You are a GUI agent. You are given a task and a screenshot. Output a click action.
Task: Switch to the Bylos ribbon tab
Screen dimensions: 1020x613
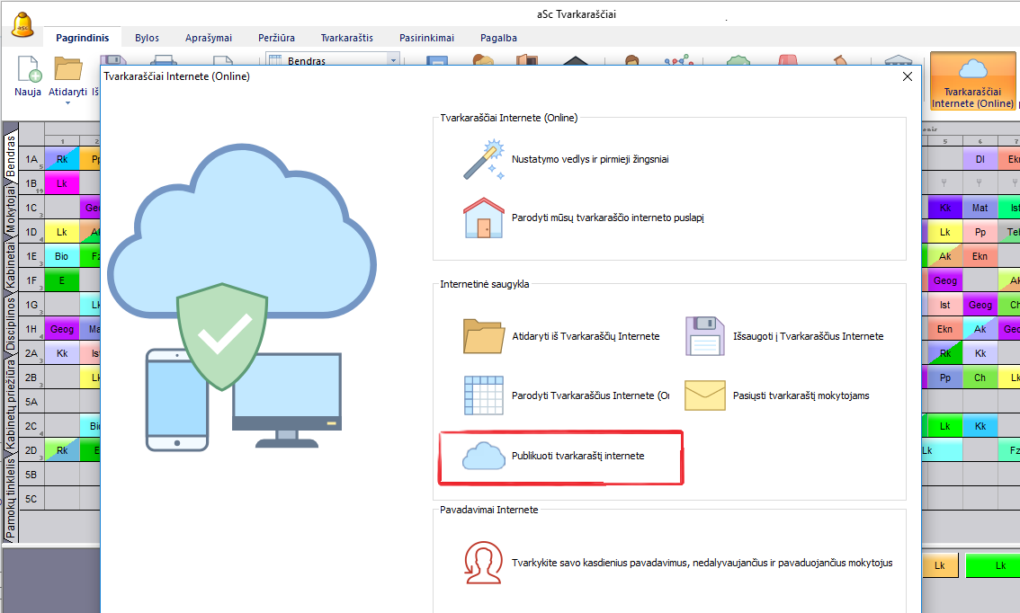point(147,38)
